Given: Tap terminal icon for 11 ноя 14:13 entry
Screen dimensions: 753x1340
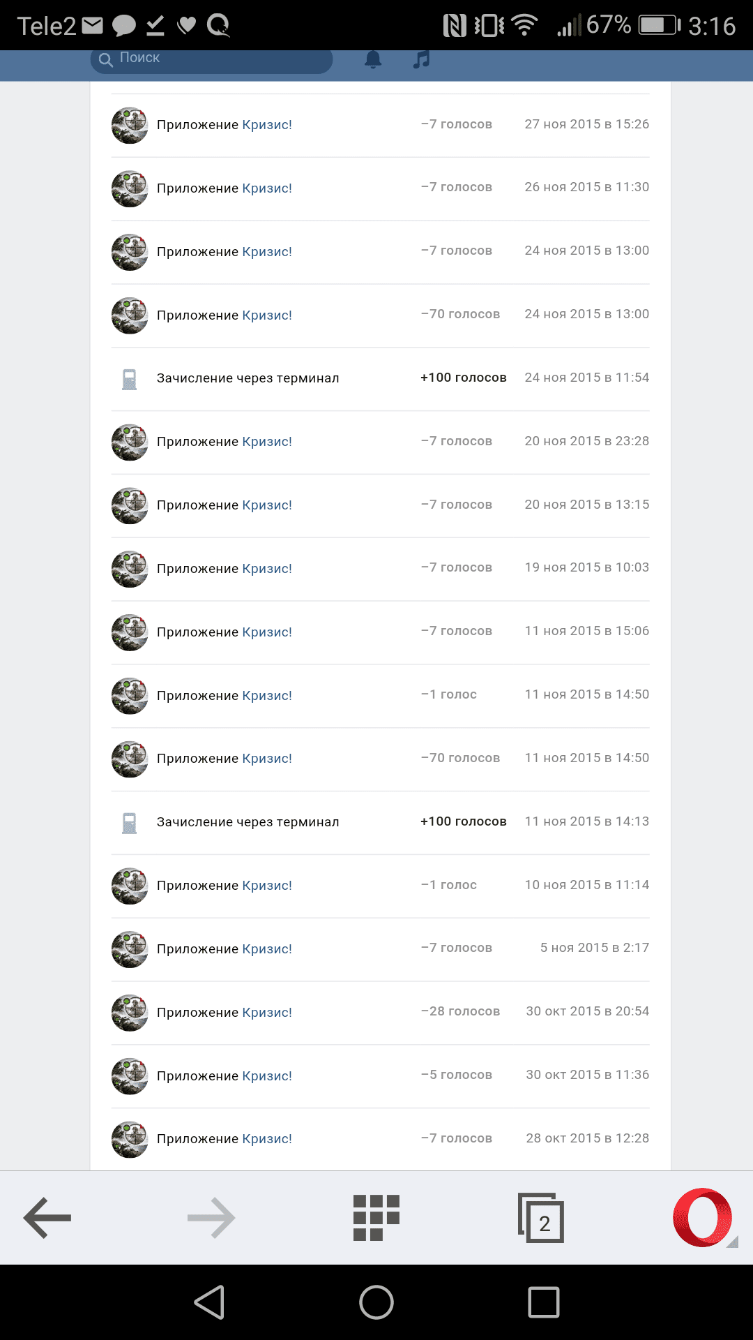Looking at the screenshot, I should point(130,823).
